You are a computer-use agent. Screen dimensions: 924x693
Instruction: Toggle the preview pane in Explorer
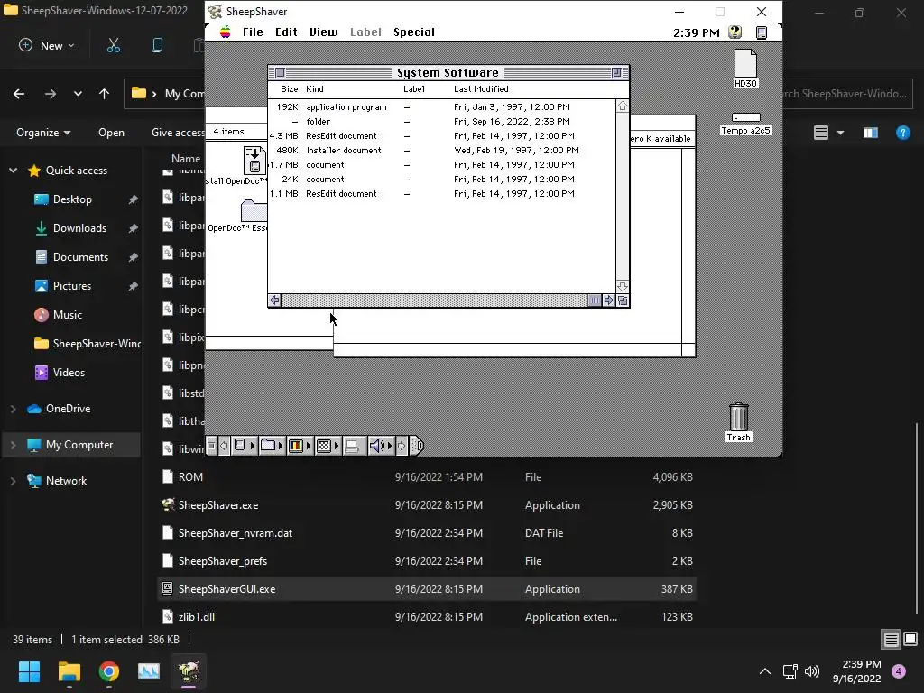coord(871,133)
